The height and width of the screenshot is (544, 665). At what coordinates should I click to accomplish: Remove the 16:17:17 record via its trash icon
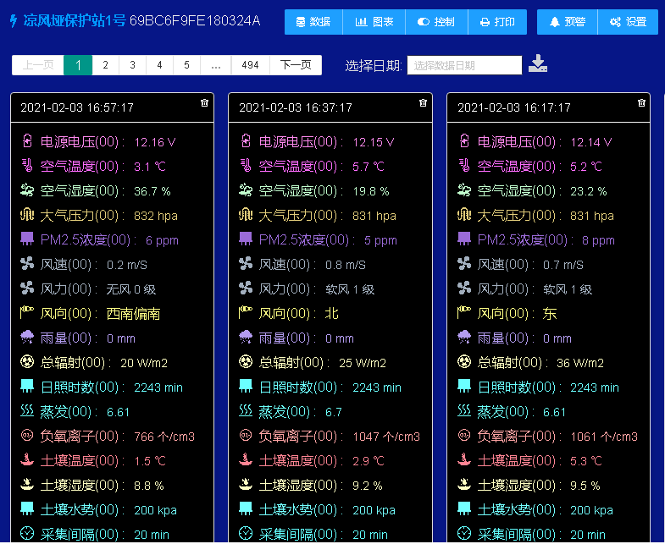[x=641, y=102]
